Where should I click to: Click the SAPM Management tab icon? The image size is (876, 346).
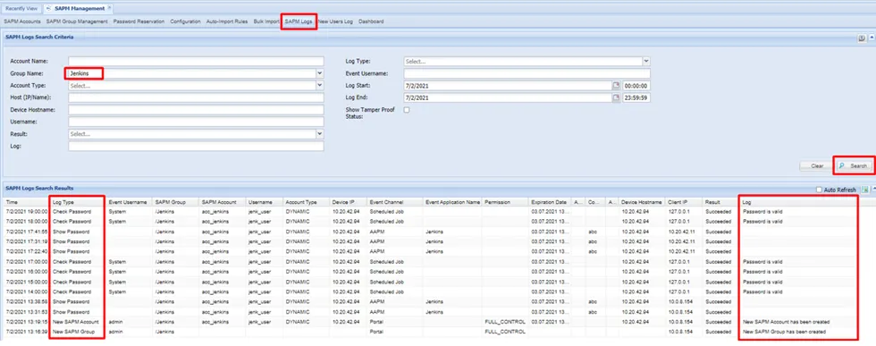pos(48,8)
